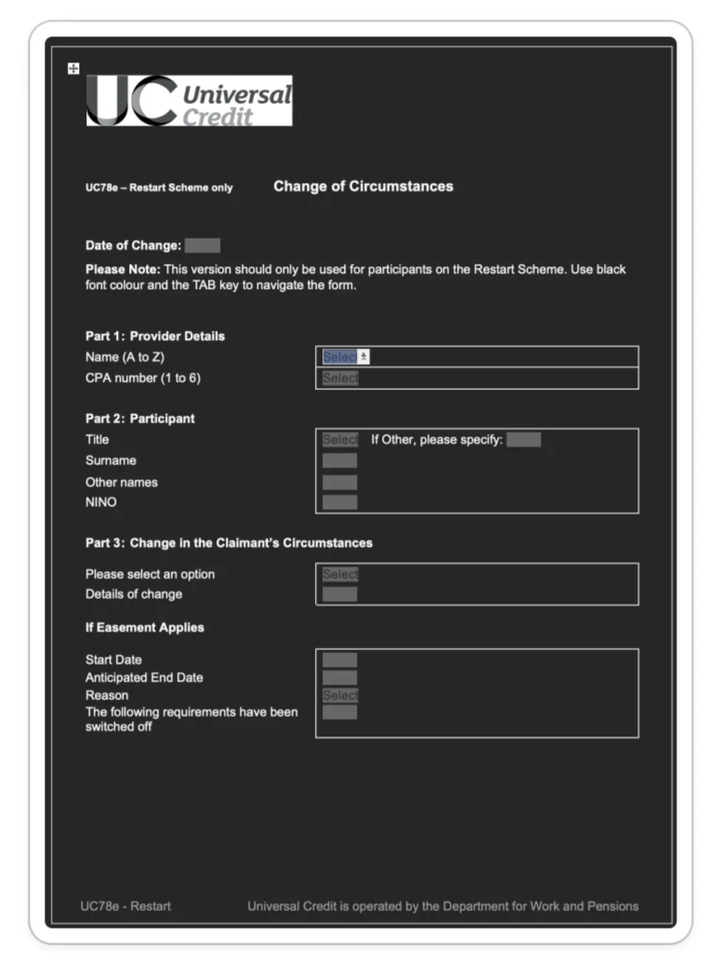Click the 'If Easement Applies' heading
This screenshot has width=721, height=964.
[x=145, y=628]
